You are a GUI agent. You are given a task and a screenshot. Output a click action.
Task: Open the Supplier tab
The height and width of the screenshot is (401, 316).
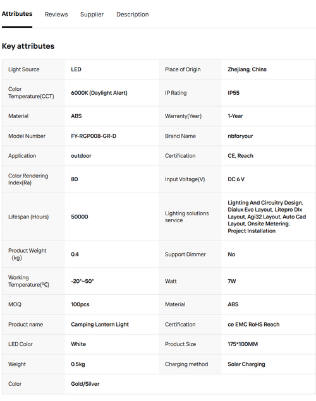[x=92, y=15]
